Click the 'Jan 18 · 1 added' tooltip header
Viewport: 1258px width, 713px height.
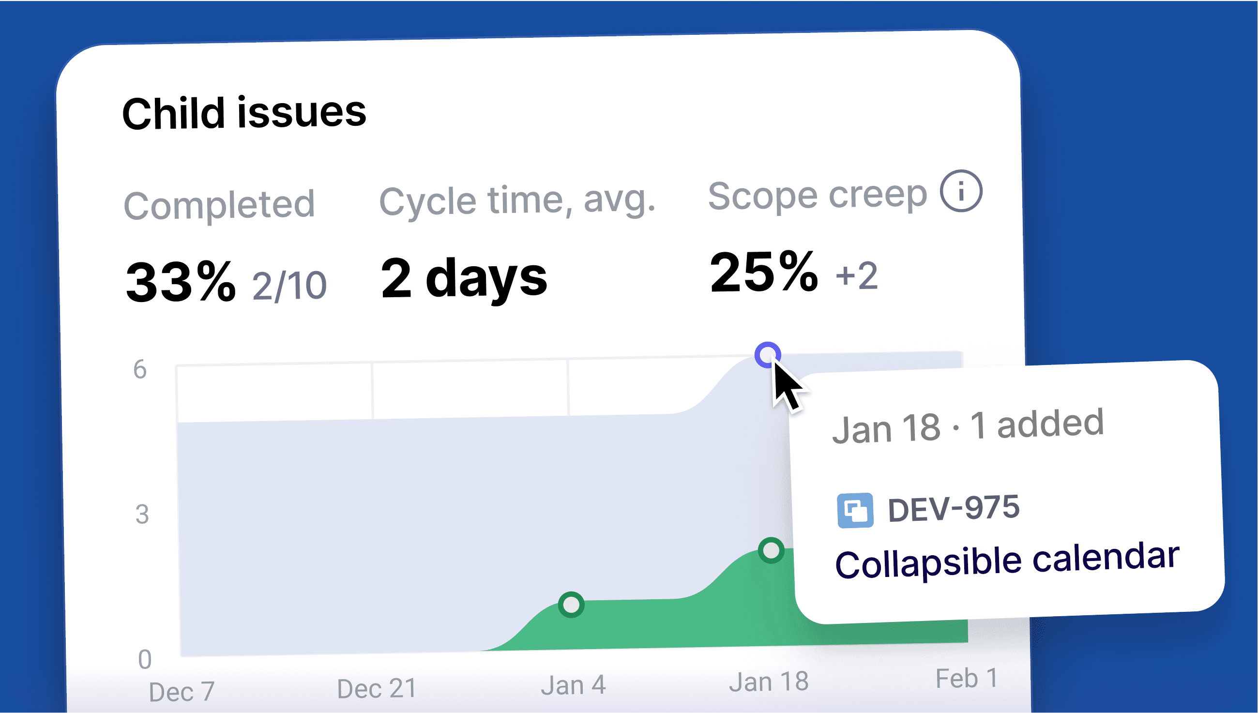pos(968,426)
